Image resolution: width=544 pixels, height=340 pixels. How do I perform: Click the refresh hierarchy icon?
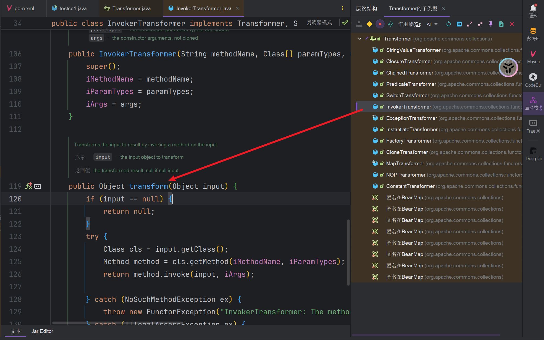click(448, 24)
